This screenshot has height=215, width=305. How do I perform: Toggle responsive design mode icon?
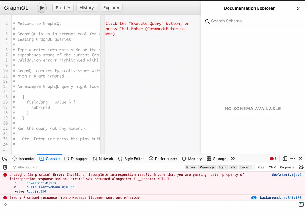point(284,159)
